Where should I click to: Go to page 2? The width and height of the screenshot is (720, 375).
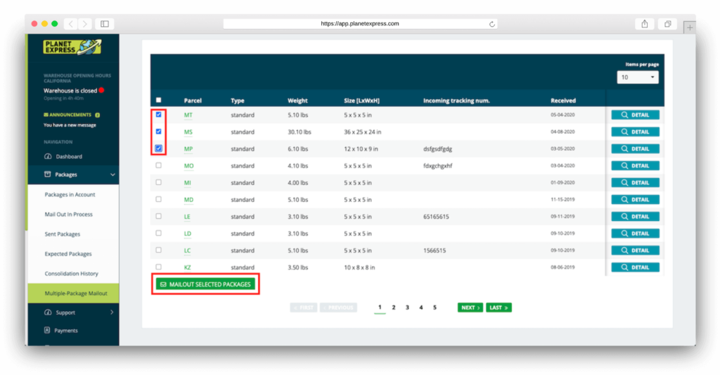point(394,307)
